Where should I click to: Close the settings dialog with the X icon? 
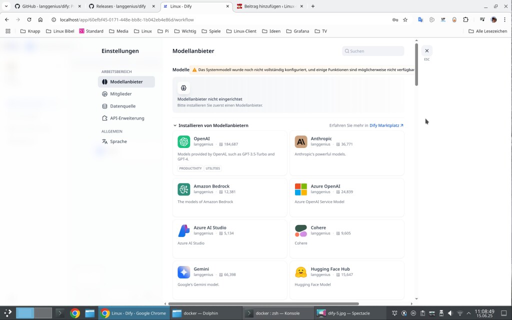(x=427, y=50)
